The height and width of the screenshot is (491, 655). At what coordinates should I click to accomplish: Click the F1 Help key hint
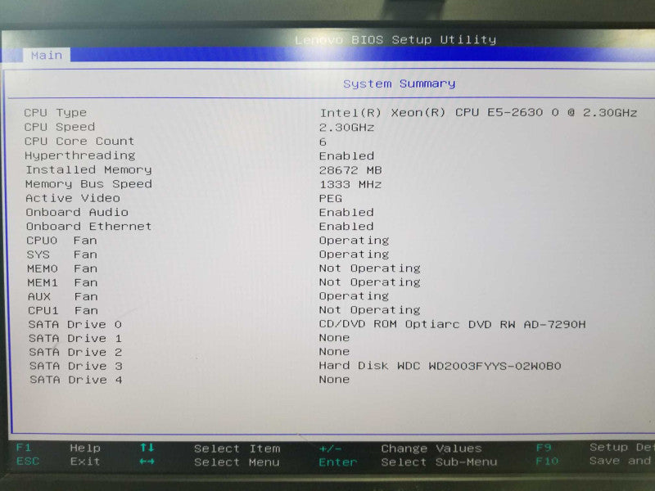[x=58, y=448]
